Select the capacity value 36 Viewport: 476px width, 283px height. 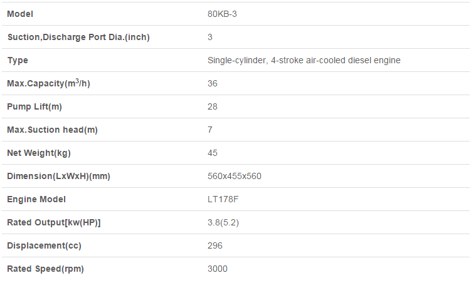[213, 83]
